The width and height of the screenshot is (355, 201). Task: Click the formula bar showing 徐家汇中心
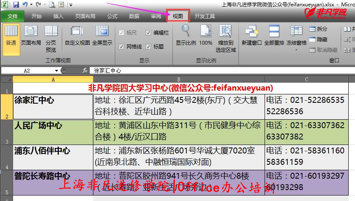pyautogui.click(x=222, y=70)
